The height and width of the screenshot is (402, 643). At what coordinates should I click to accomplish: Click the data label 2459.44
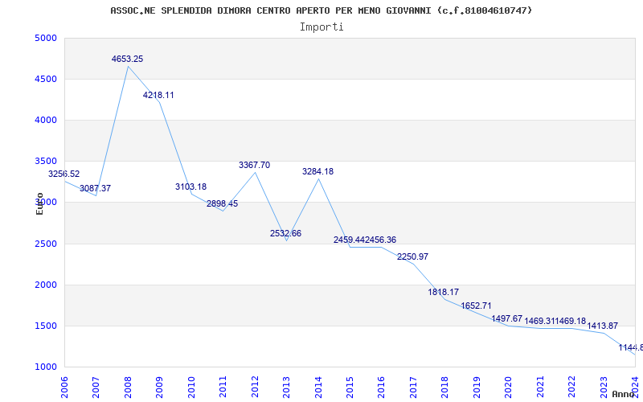[x=349, y=240]
